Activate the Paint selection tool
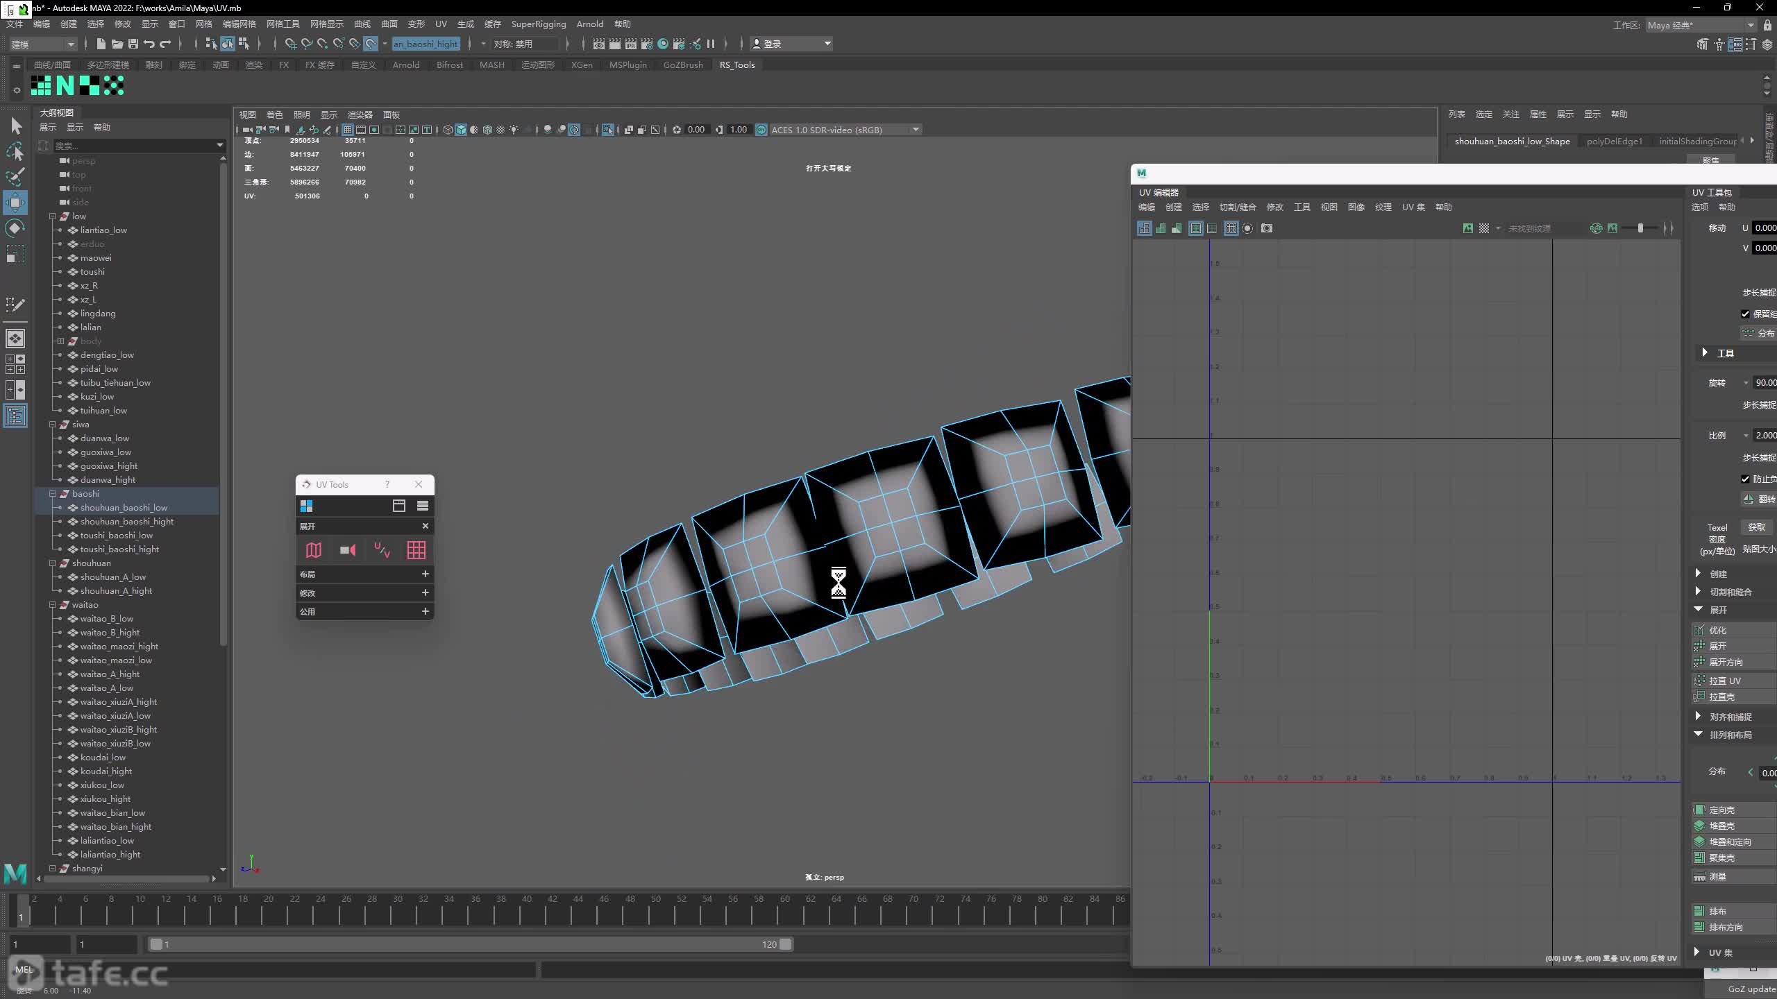 [15, 177]
